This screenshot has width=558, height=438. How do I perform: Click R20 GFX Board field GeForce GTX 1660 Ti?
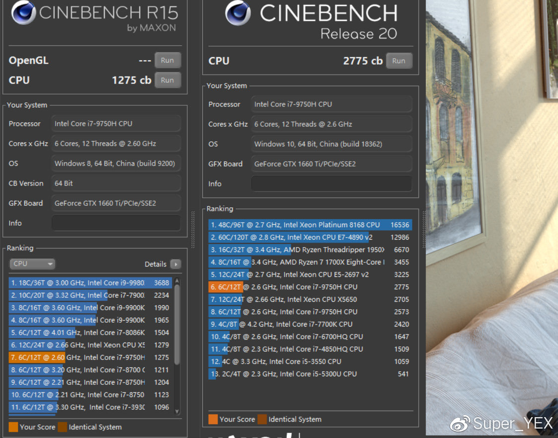pyautogui.click(x=331, y=164)
